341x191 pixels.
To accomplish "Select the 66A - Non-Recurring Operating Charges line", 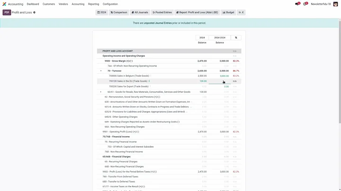I will (169, 127).
